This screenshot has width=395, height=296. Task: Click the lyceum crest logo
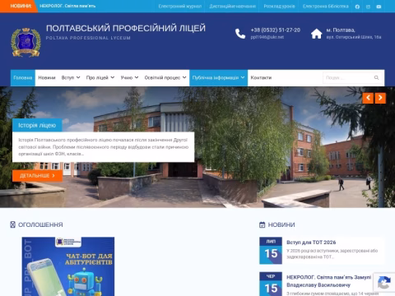[x=26, y=42]
